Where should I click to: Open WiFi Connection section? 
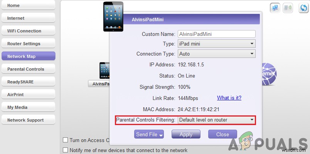pos(28,30)
